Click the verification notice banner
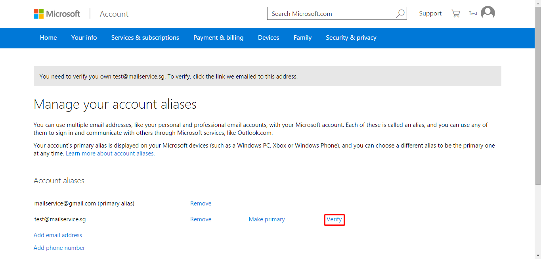541x259 pixels. tap(268, 76)
